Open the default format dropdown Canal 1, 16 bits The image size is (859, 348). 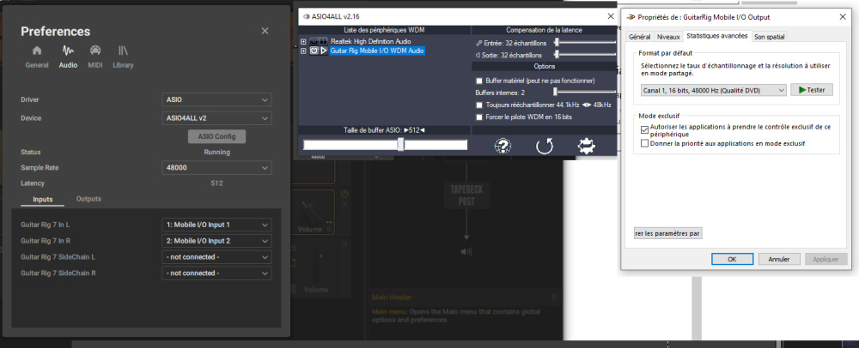pyautogui.click(x=713, y=90)
